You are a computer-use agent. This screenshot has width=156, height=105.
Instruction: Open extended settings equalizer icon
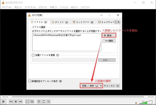pos(32,101)
